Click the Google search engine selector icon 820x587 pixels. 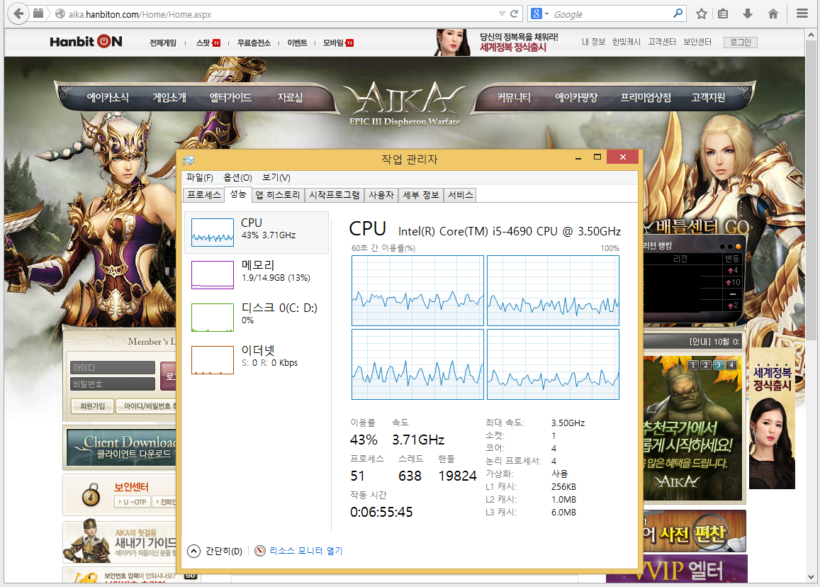tap(539, 13)
